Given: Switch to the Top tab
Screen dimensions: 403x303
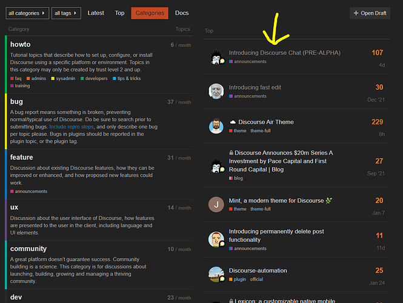Looking at the screenshot, I should (119, 13).
